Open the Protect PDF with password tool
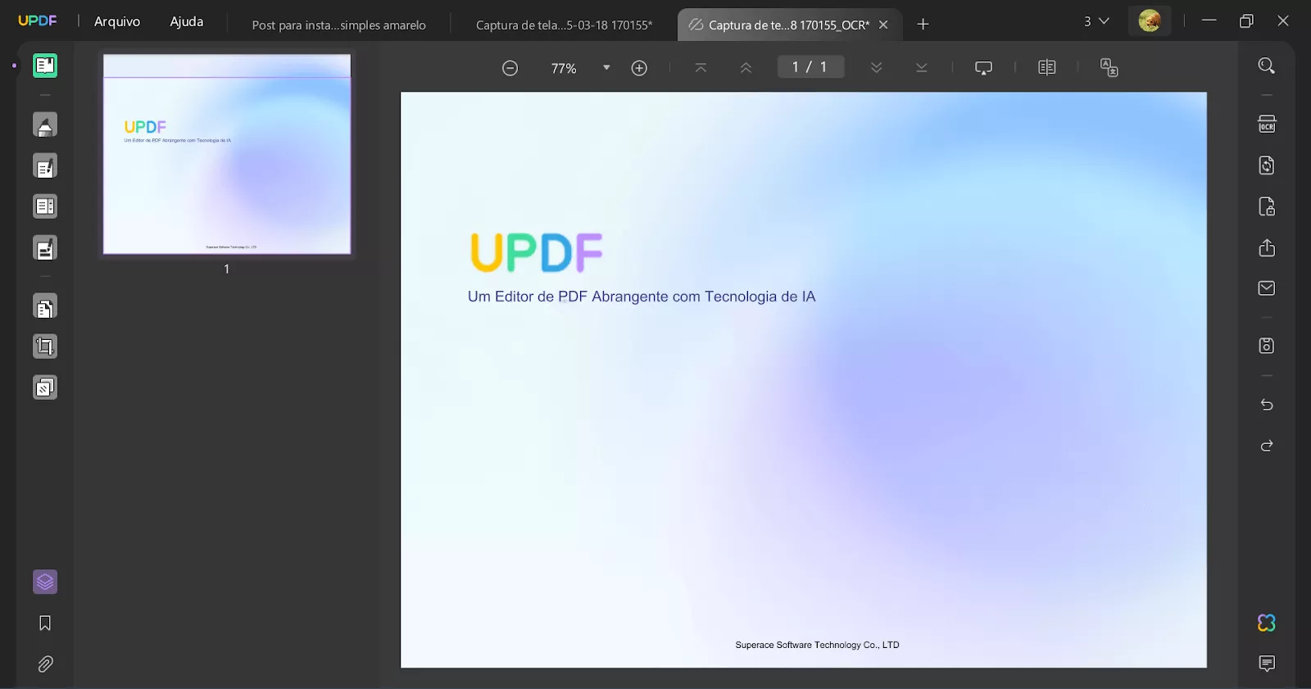This screenshot has height=689, width=1311. (1267, 206)
